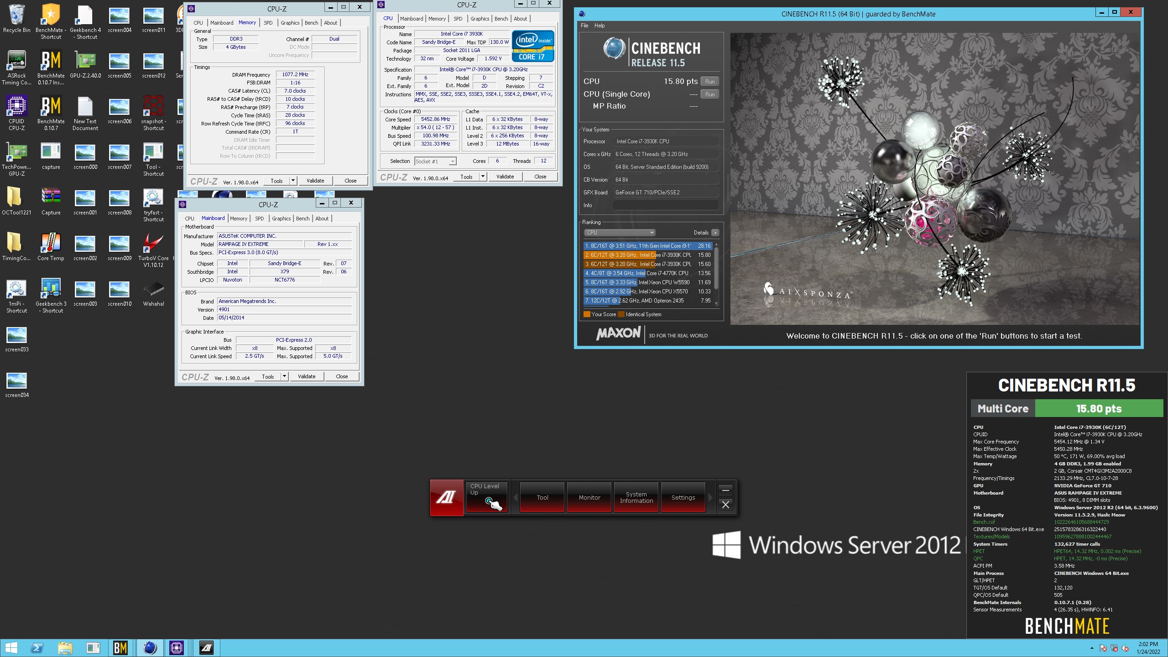Image resolution: width=1168 pixels, height=657 pixels.
Task: Show more AI Suite menu items with the right arrow
Action: click(x=709, y=497)
